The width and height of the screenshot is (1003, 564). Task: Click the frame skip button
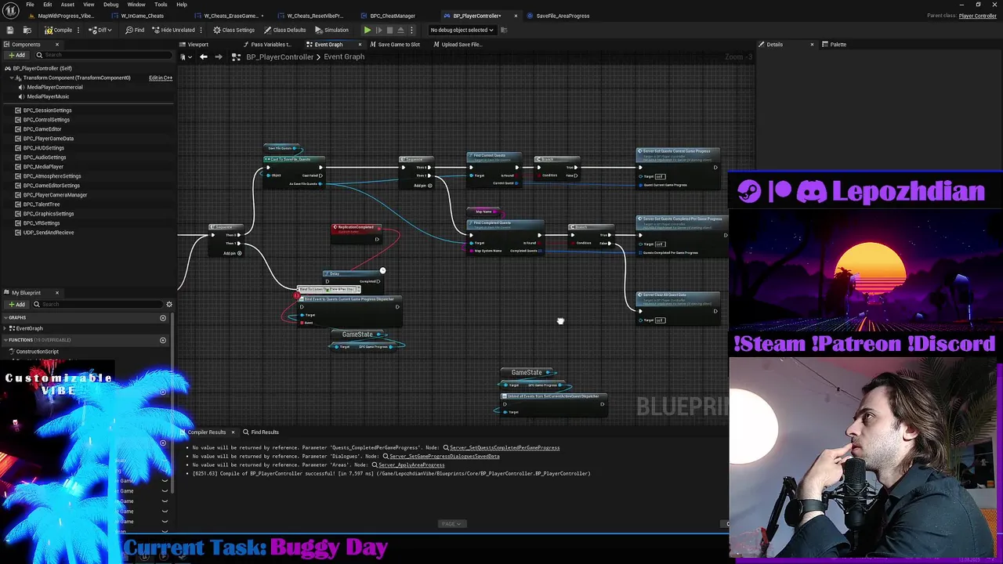(378, 30)
